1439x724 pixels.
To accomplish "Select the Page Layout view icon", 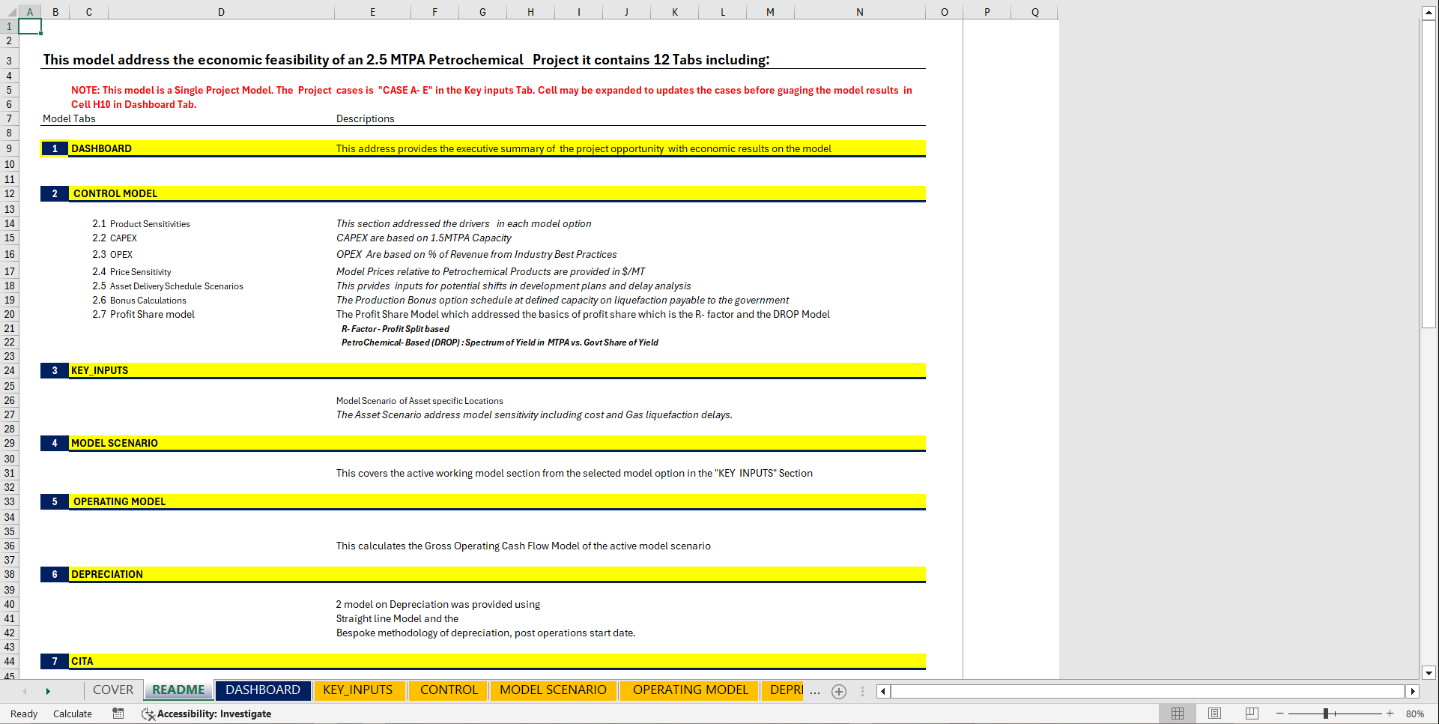I will click(1214, 714).
